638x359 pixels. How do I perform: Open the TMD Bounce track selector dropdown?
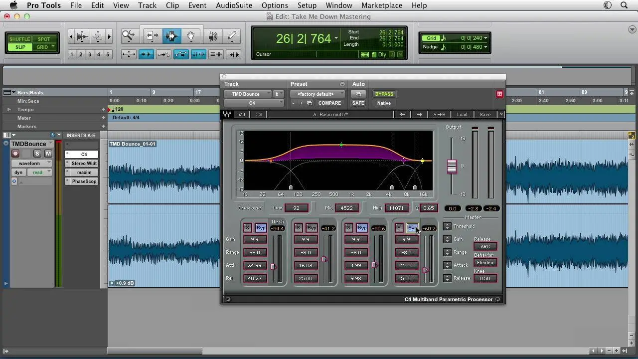point(247,94)
